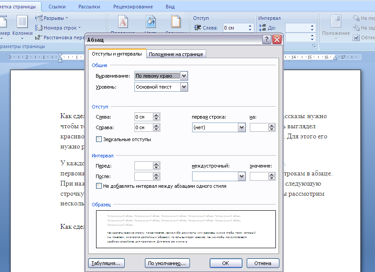Click the Слева indent input field in dialog
This screenshot has height=272, width=375.
(143, 117)
